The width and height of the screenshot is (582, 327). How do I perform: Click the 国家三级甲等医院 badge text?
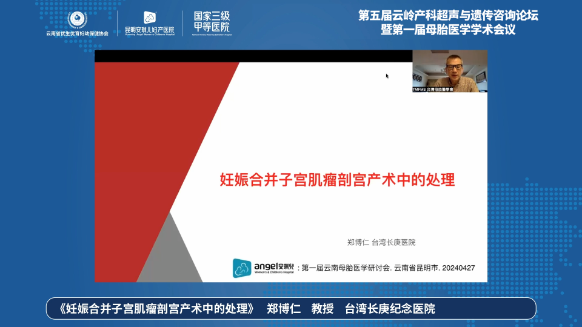[x=212, y=22]
